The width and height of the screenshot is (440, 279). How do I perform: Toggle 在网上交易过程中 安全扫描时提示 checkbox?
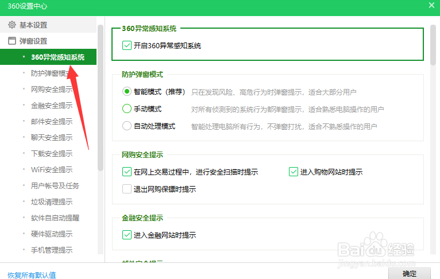(127, 172)
